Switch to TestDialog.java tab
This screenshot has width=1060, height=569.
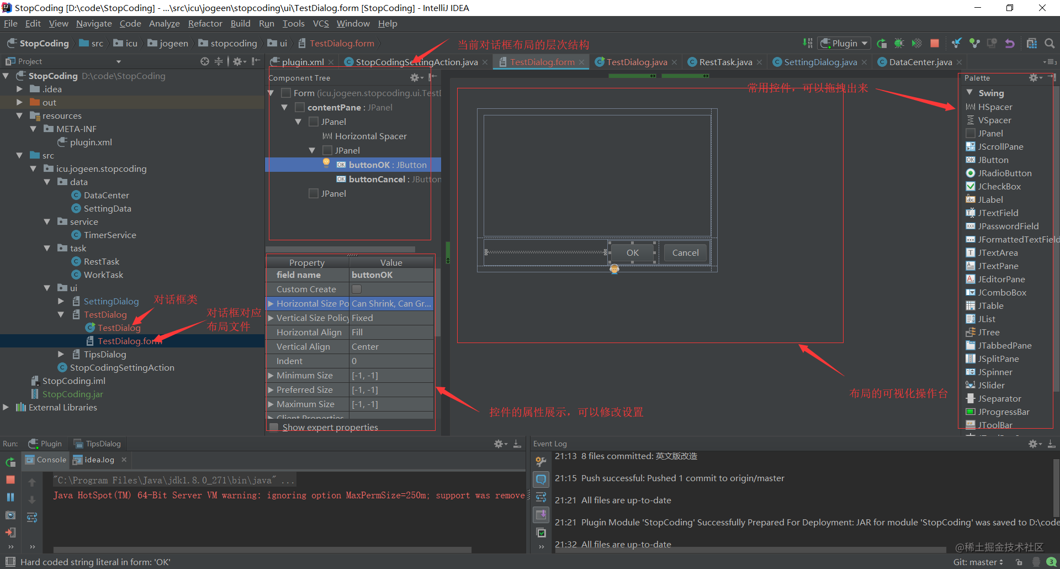click(637, 62)
